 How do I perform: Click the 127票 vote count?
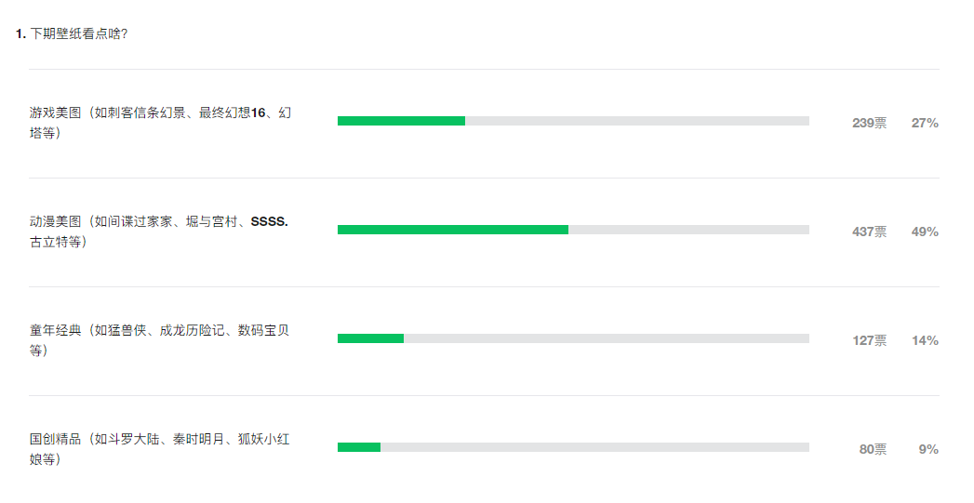(x=869, y=340)
